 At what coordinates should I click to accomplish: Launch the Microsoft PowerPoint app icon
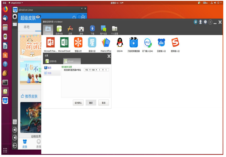pyautogui.click(x=50, y=42)
